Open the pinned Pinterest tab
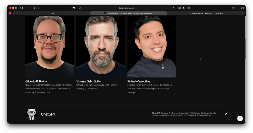The width and height of the screenshot is (253, 133). coord(10,13)
